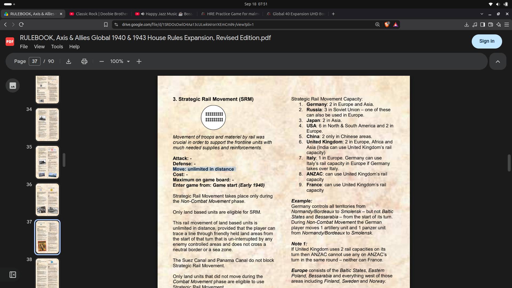Go forward with browser forward arrow
This screenshot has width=512, height=288.
[x=13, y=25]
